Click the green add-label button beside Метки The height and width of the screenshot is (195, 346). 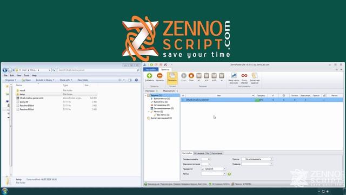pyautogui.click(x=229, y=174)
